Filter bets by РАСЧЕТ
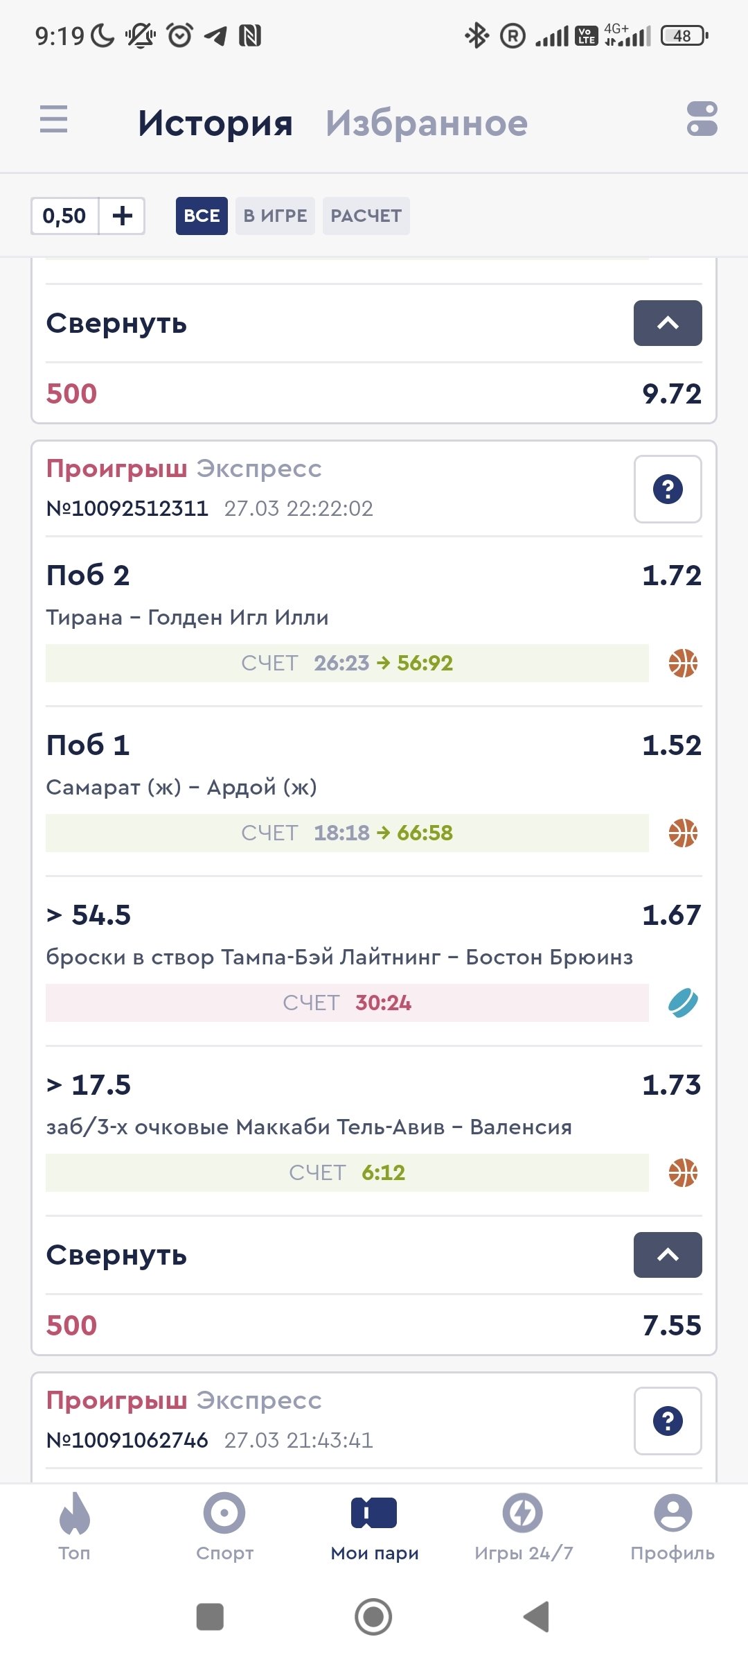 [x=366, y=216]
